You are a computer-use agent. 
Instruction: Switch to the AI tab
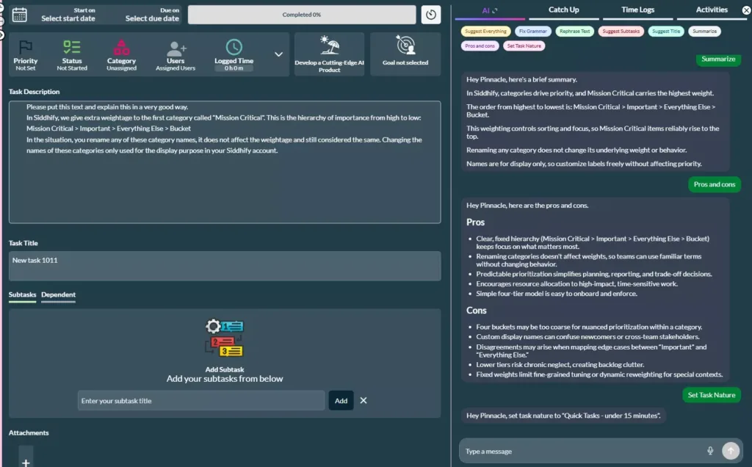tap(490, 10)
